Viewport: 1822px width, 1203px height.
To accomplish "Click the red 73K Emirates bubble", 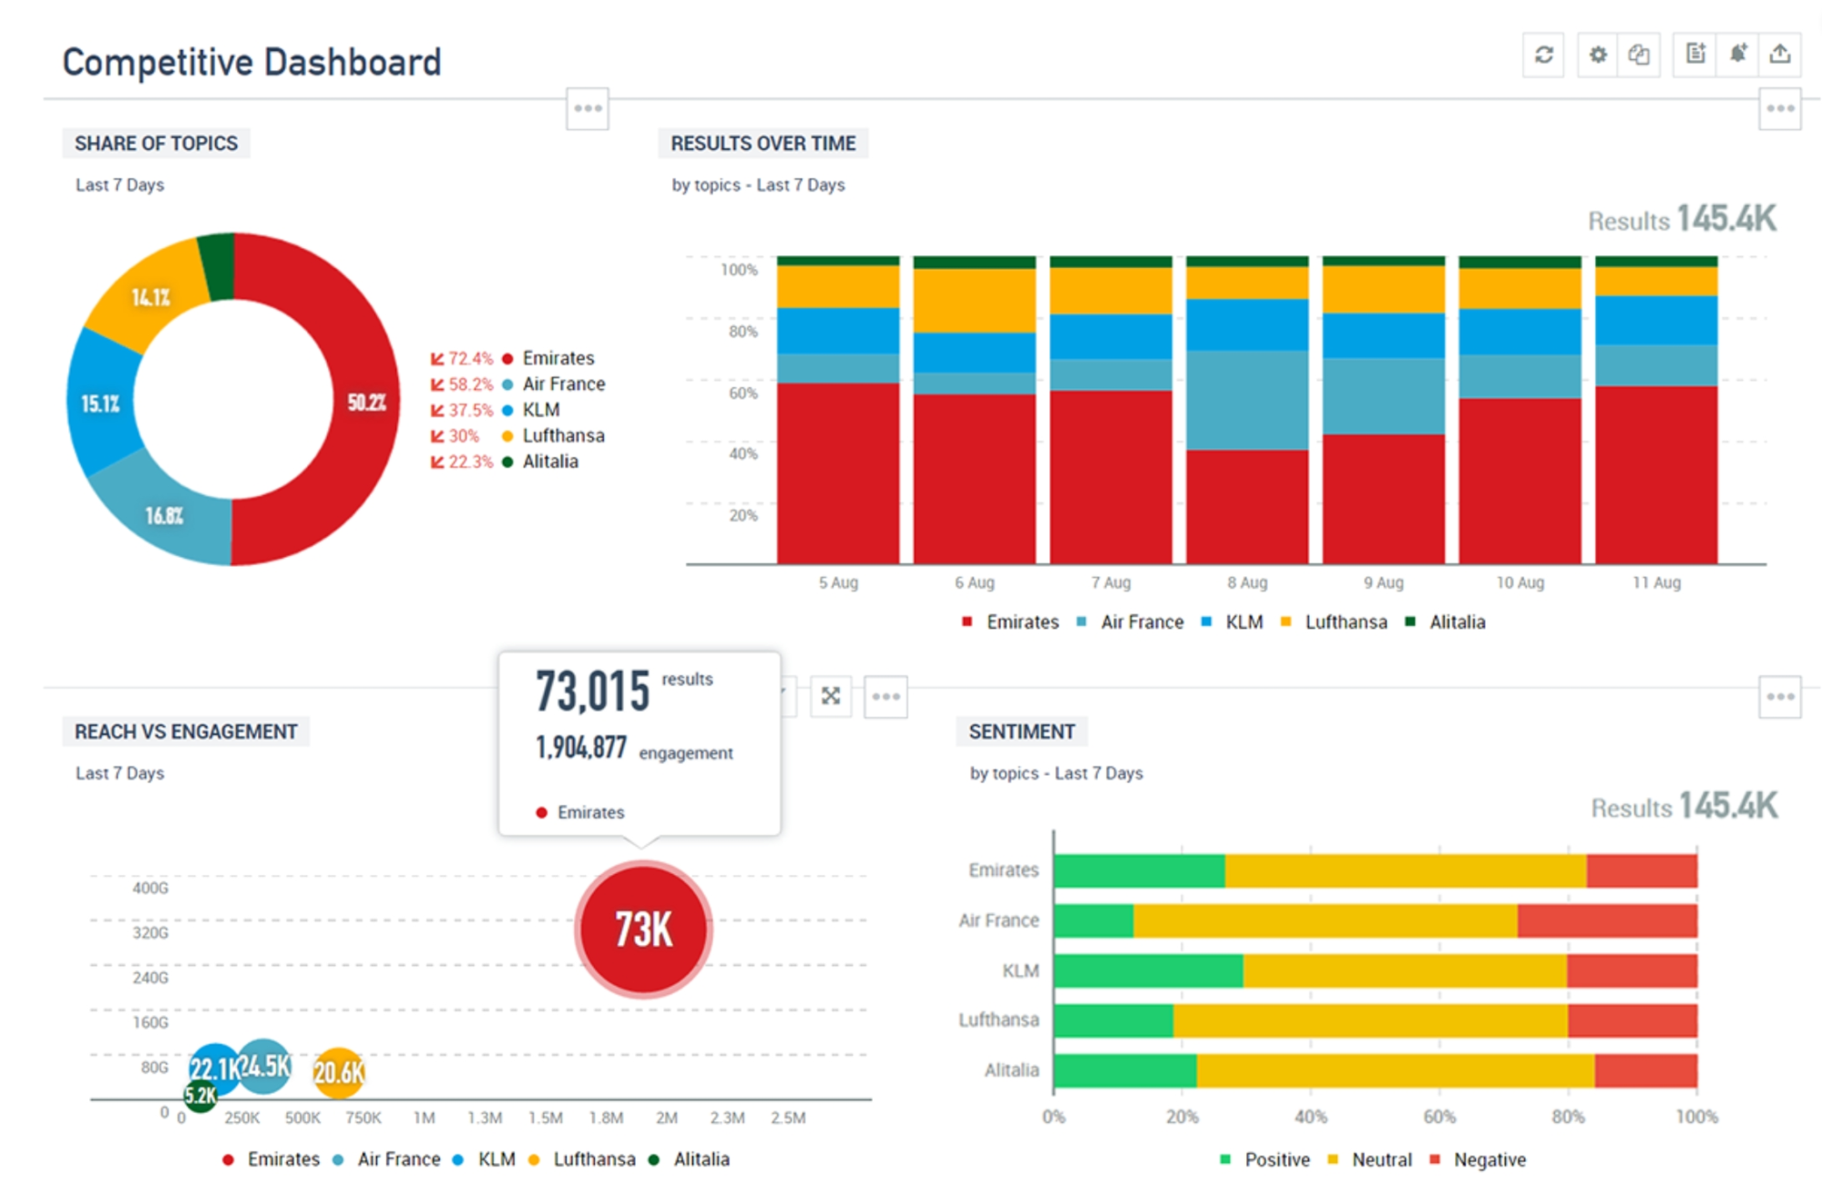I will [x=643, y=930].
